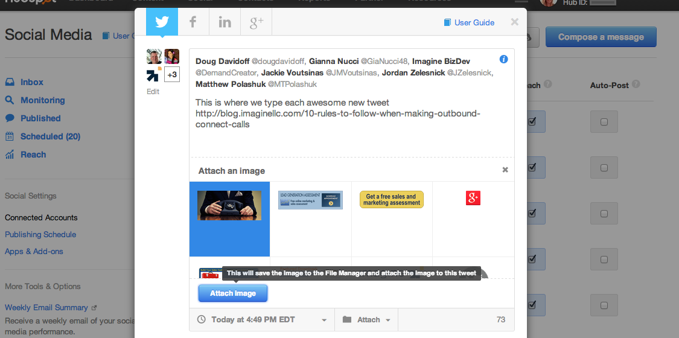Open Connected Accounts settings
Image resolution: width=679 pixels, height=338 pixels.
tap(41, 218)
